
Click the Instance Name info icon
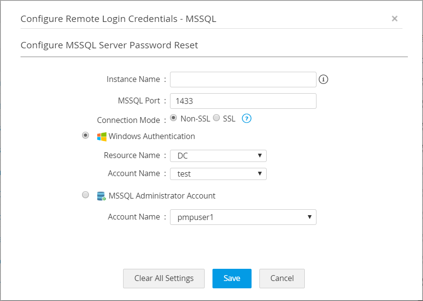click(x=323, y=79)
